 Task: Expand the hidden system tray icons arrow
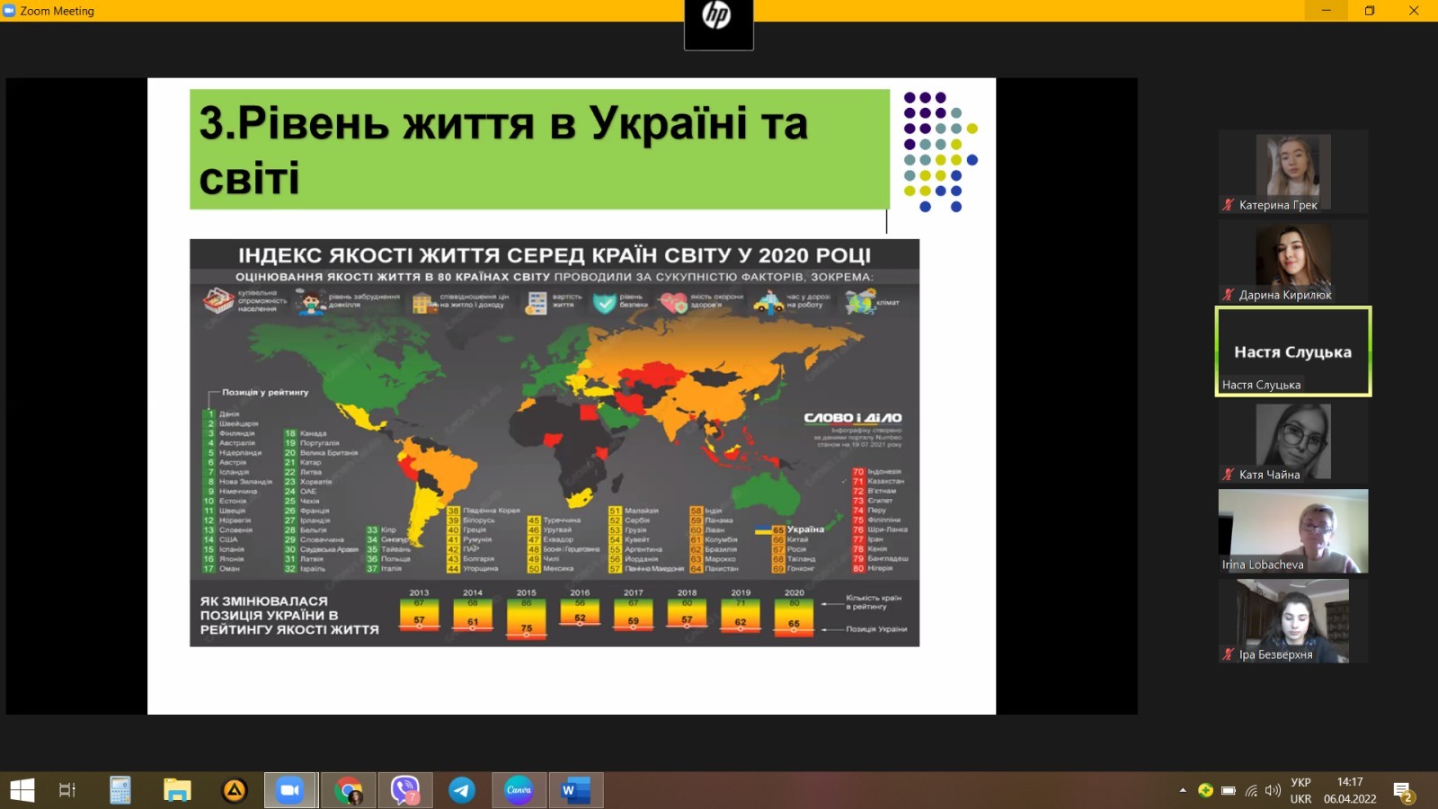coord(1183,790)
